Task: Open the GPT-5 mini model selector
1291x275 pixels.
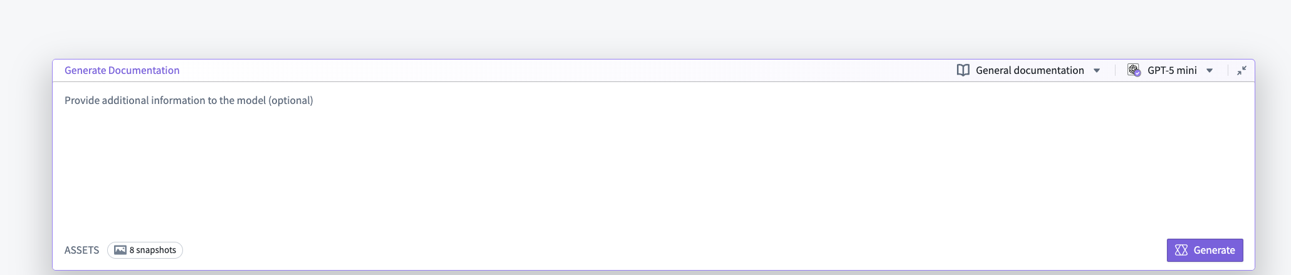Action: pyautogui.click(x=1171, y=70)
